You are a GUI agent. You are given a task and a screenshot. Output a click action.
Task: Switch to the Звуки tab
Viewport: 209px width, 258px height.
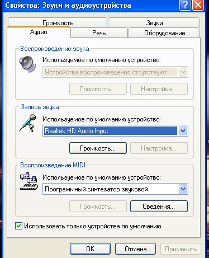[154, 22]
